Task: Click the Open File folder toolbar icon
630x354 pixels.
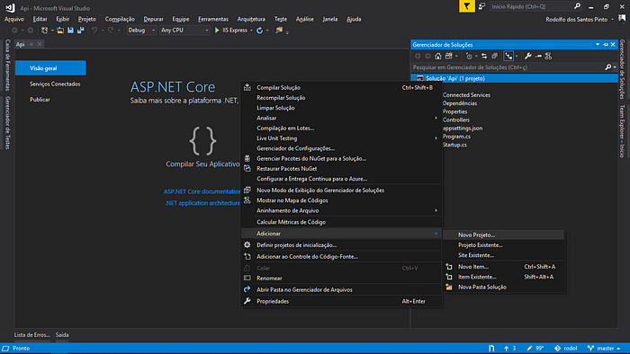Action: (60, 30)
